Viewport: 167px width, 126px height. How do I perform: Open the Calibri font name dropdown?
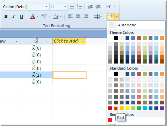[x=47, y=7]
